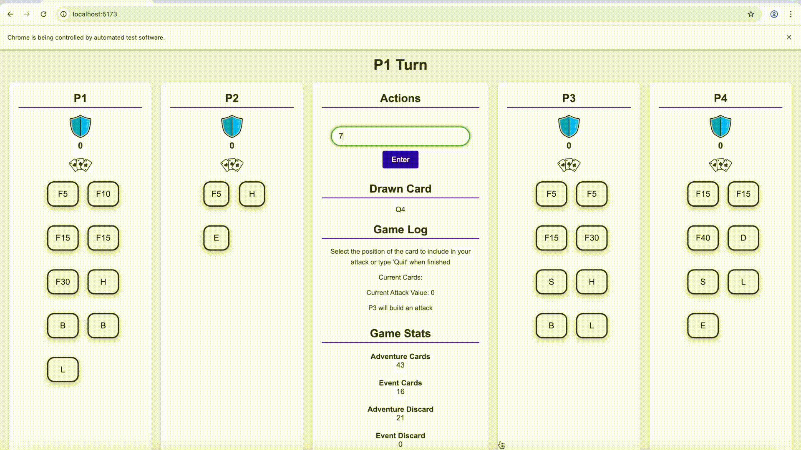The image size is (801, 450).
Task: Select P3's F30 card
Action: pos(592,238)
